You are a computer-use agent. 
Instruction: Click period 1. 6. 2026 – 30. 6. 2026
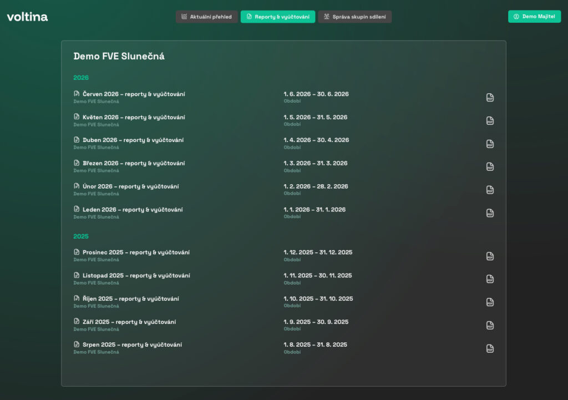pos(316,94)
